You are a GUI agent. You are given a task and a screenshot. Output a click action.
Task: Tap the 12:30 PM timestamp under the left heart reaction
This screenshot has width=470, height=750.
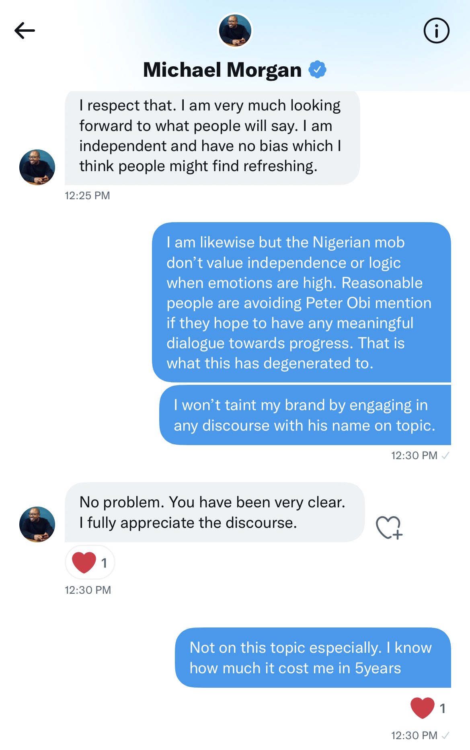coord(88,590)
